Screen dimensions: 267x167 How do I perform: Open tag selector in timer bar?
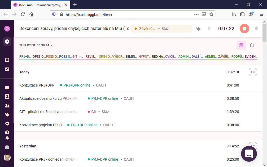pyautogui.click(x=198, y=29)
